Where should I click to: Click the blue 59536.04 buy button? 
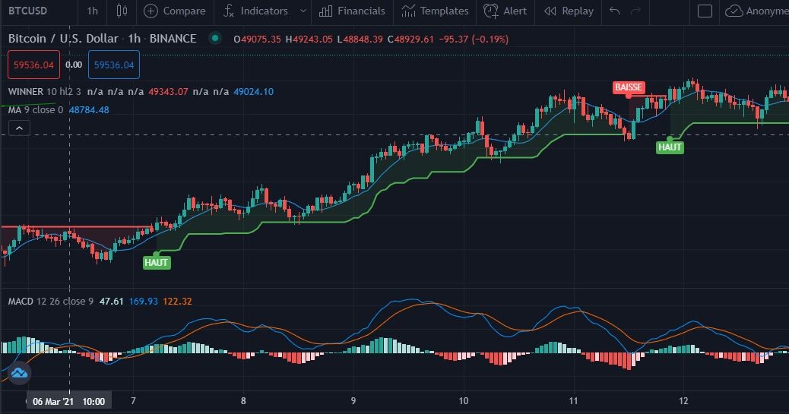click(x=114, y=65)
